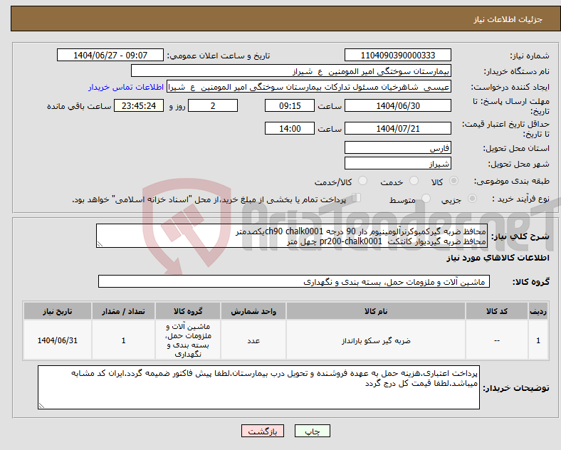This screenshot has width=561, height=450.
Task: Click the need number field 1104090390000333
Action: click(397, 56)
